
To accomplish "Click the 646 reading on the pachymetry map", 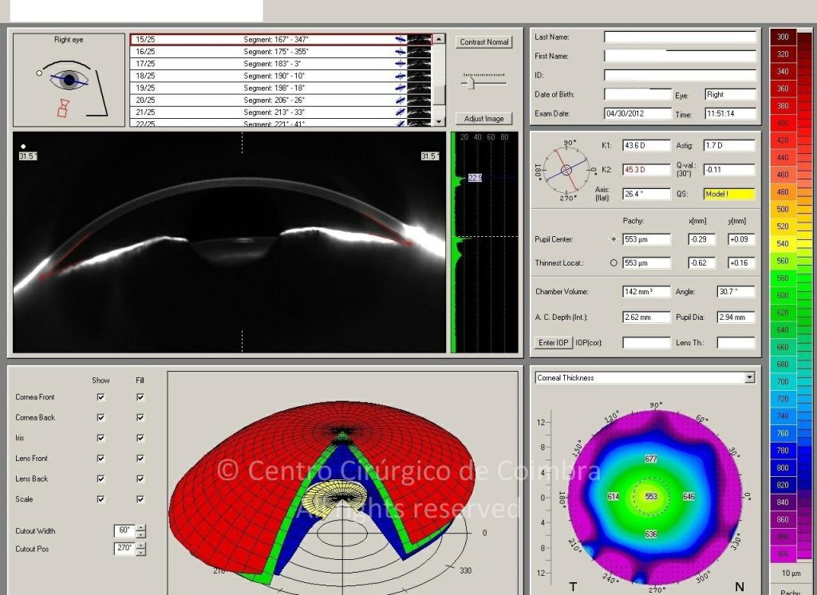I will (689, 497).
